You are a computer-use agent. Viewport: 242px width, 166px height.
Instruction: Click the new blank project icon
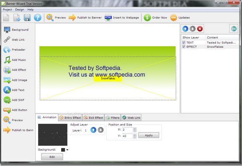pos(6,18)
